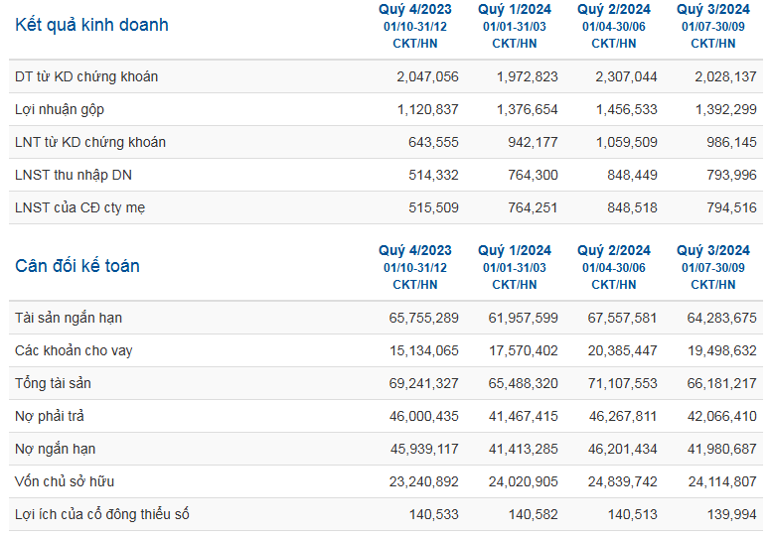Click the "Tài sản ngắn hạn" row label
The image size is (771, 537).
tap(69, 318)
